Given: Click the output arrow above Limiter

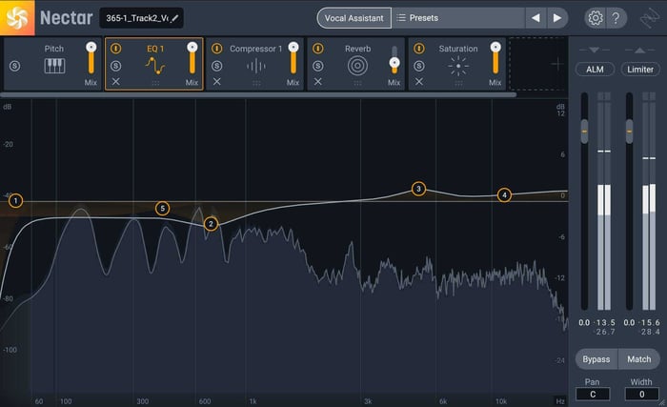Looking at the screenshot, I should click(x=639, y=50).
